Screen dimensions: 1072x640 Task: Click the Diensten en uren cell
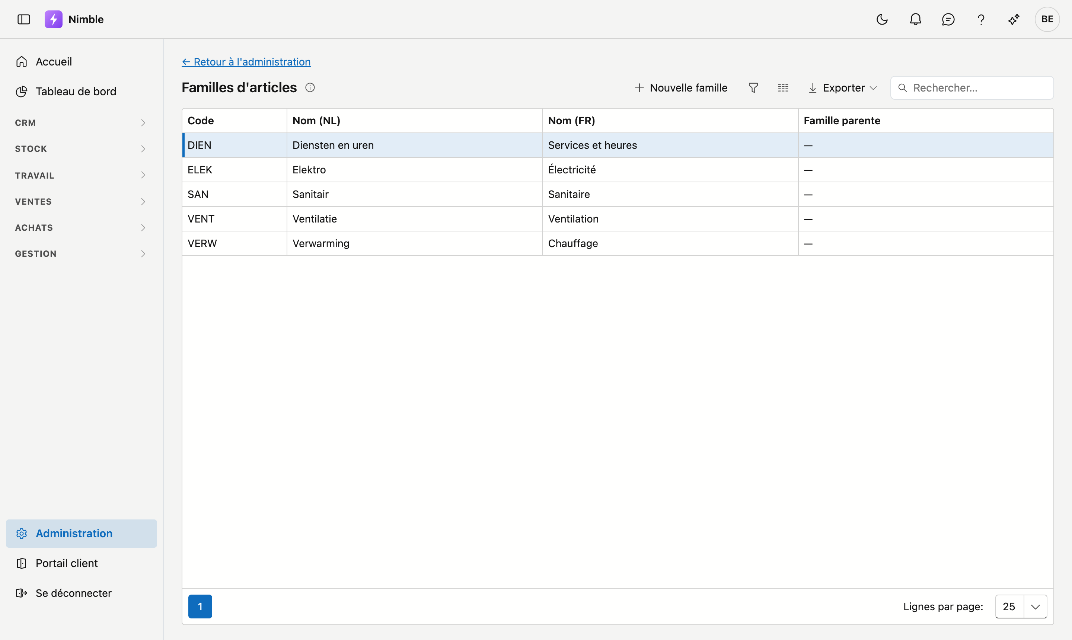point(415,145)
